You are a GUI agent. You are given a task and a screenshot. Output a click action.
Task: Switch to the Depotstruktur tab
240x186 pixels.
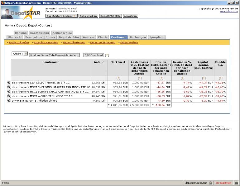coord(70,37)
